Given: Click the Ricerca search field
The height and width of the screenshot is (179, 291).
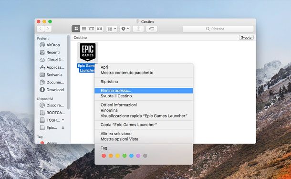Looking at the screenshot, I should point(218,29).
